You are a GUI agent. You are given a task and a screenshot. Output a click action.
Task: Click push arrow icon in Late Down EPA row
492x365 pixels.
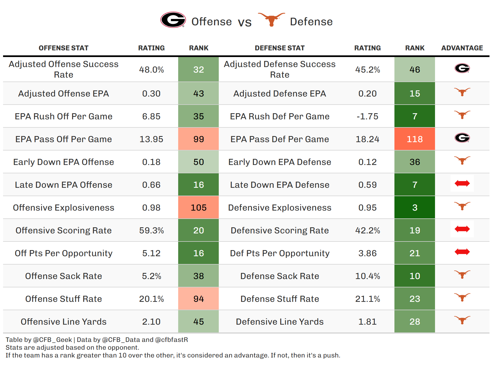point(462,183)
